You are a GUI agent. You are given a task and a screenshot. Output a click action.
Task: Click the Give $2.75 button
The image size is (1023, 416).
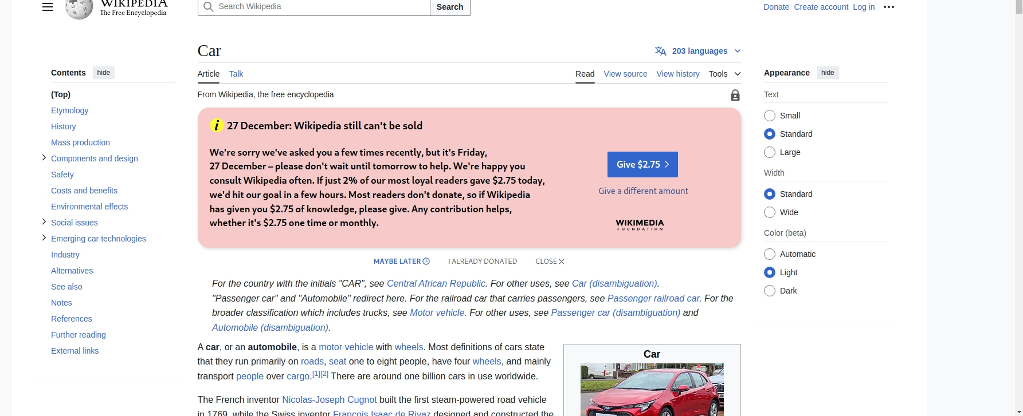click(x=642, y=164)
